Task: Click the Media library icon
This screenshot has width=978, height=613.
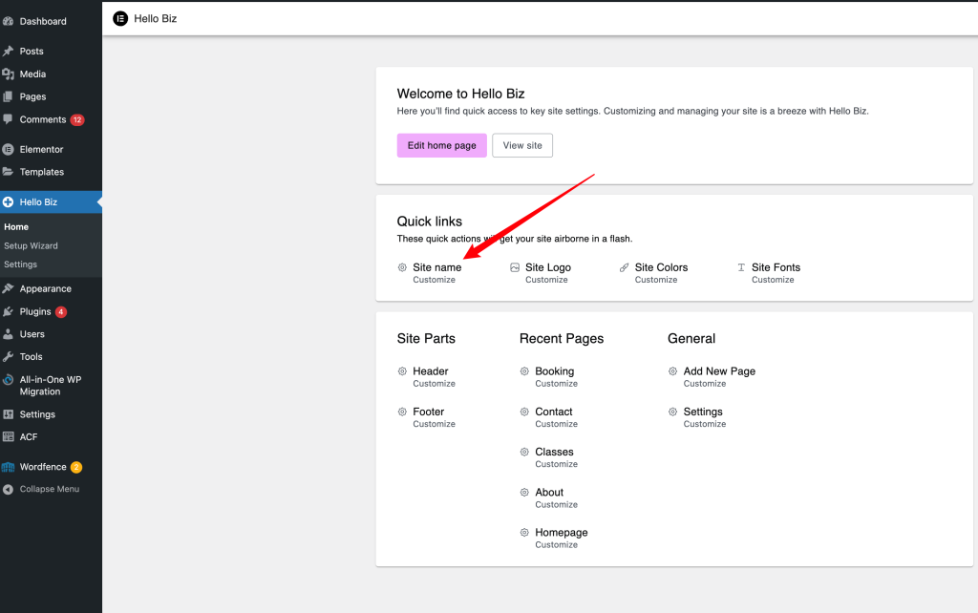Action: [x=8, y=74]
